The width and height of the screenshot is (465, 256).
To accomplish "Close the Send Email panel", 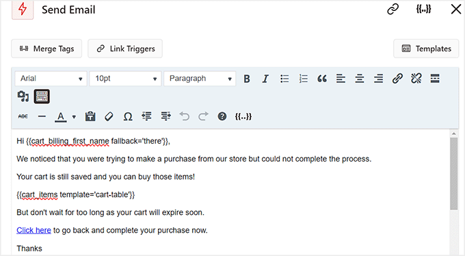I will [x=456, y=10].
